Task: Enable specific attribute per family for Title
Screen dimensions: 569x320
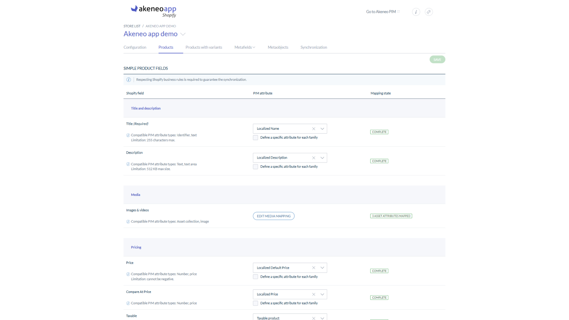Action: [x=255, y=138]
